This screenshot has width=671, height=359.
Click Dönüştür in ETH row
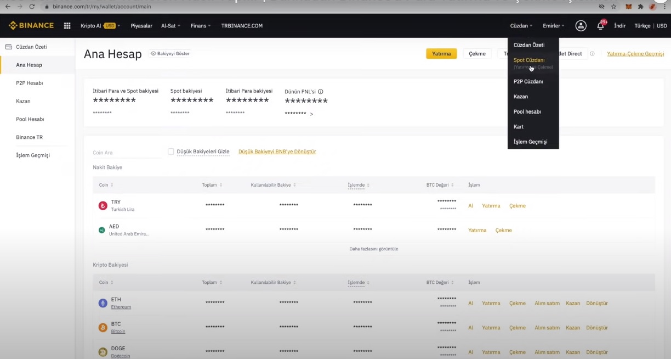click(x=597, y=303)
